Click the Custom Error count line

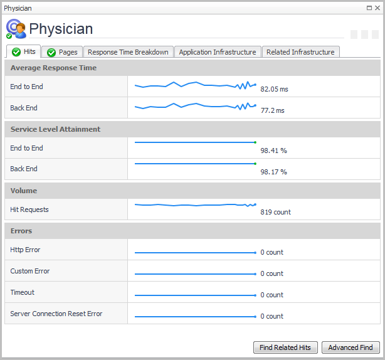(x=195, y=274)
